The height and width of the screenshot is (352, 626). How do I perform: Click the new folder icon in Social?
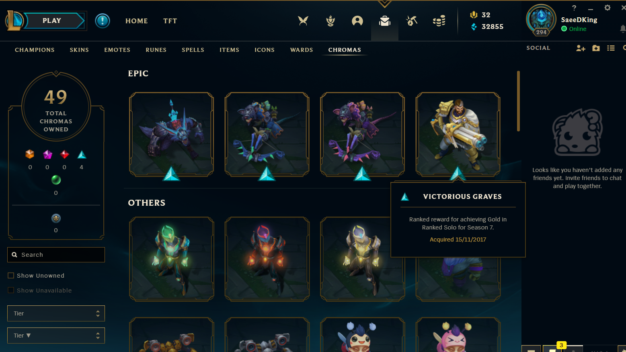click(x=596, y=48)
